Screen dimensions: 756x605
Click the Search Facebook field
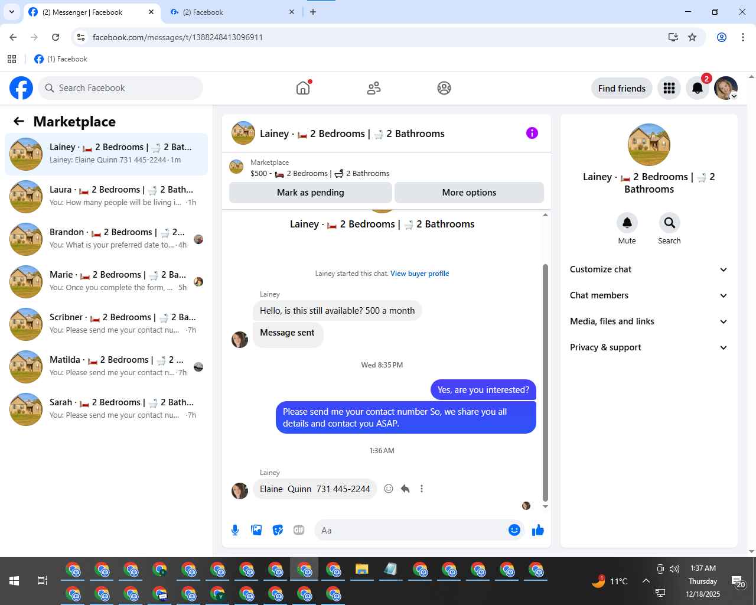click(121, 88)
